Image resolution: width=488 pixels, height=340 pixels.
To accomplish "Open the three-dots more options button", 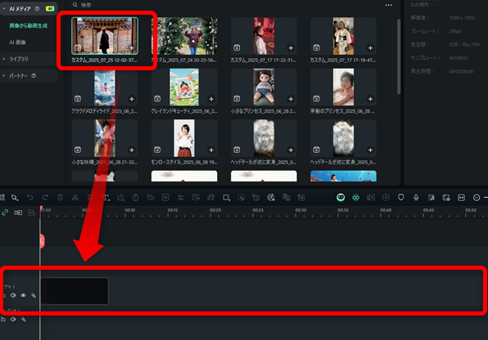I will tap(389, 5).
